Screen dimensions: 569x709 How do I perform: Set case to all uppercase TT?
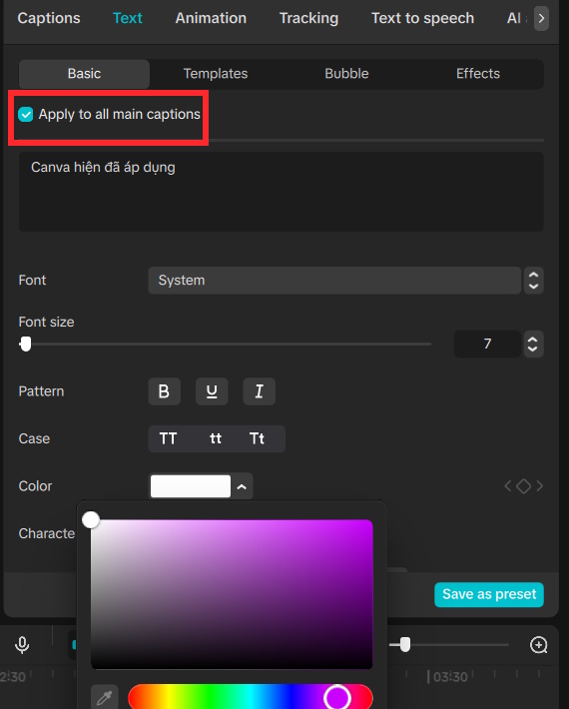168,438
